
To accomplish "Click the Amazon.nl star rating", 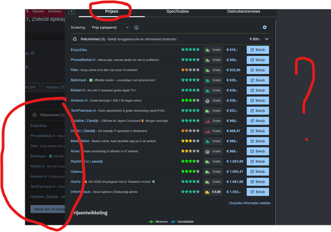I will [190, 100].
